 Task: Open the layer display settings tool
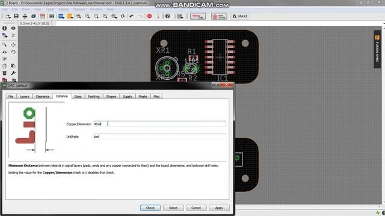pos(4,35)
